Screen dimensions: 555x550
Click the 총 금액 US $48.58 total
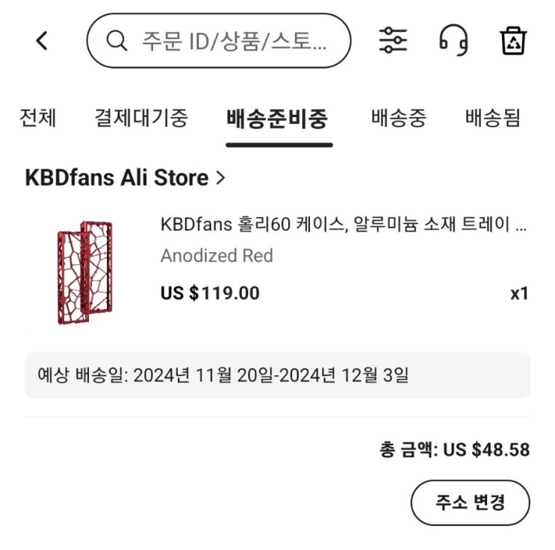pyautogui.click(x=454, y=450)
